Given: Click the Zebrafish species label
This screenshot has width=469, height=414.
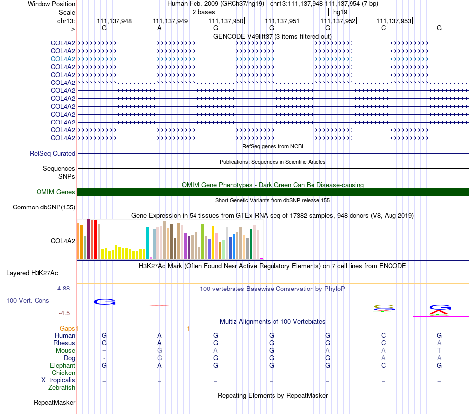Looking at the screenshot, I should pyautogui.click(x=62, y=387).
